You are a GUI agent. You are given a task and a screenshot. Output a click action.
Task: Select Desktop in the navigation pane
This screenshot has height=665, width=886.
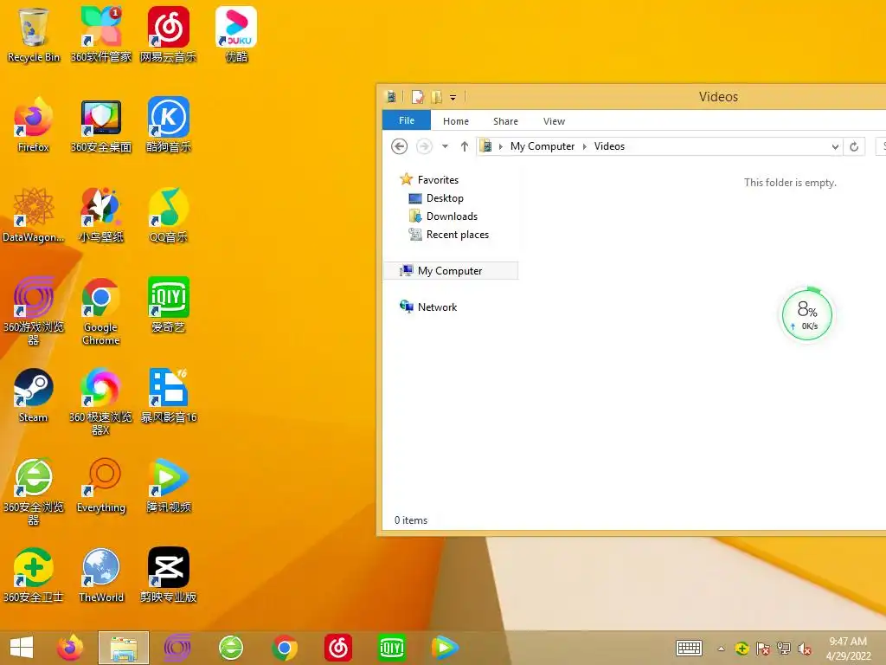(x=436, y=198)
